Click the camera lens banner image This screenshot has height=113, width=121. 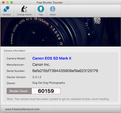pos(61,32)
